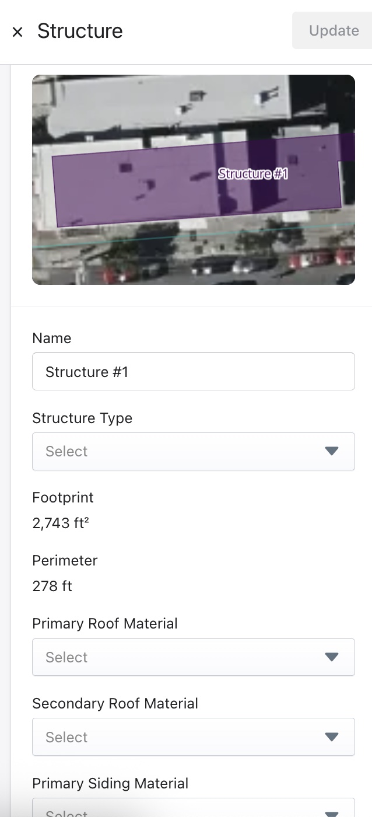372x817 pixels.
Task: Click the Name field containing Structure #1
Action: [x=193, y=372]
